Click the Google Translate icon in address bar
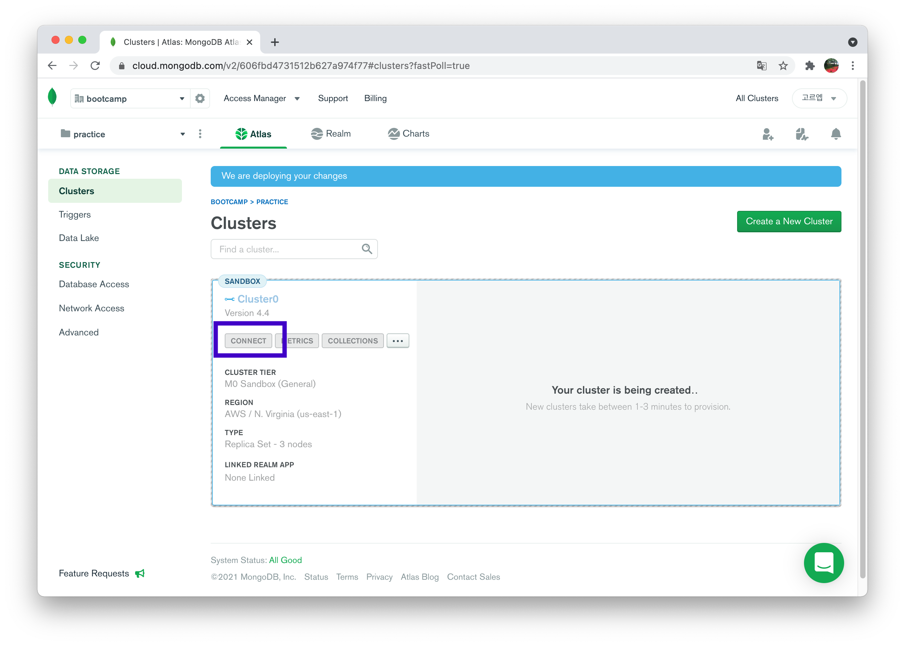This screenshot has width=905, height=646. pyautogui.click(x=762, y=66)
